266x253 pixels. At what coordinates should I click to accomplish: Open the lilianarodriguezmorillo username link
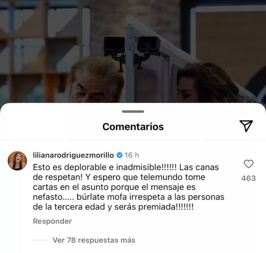click(x=73, y=155)
